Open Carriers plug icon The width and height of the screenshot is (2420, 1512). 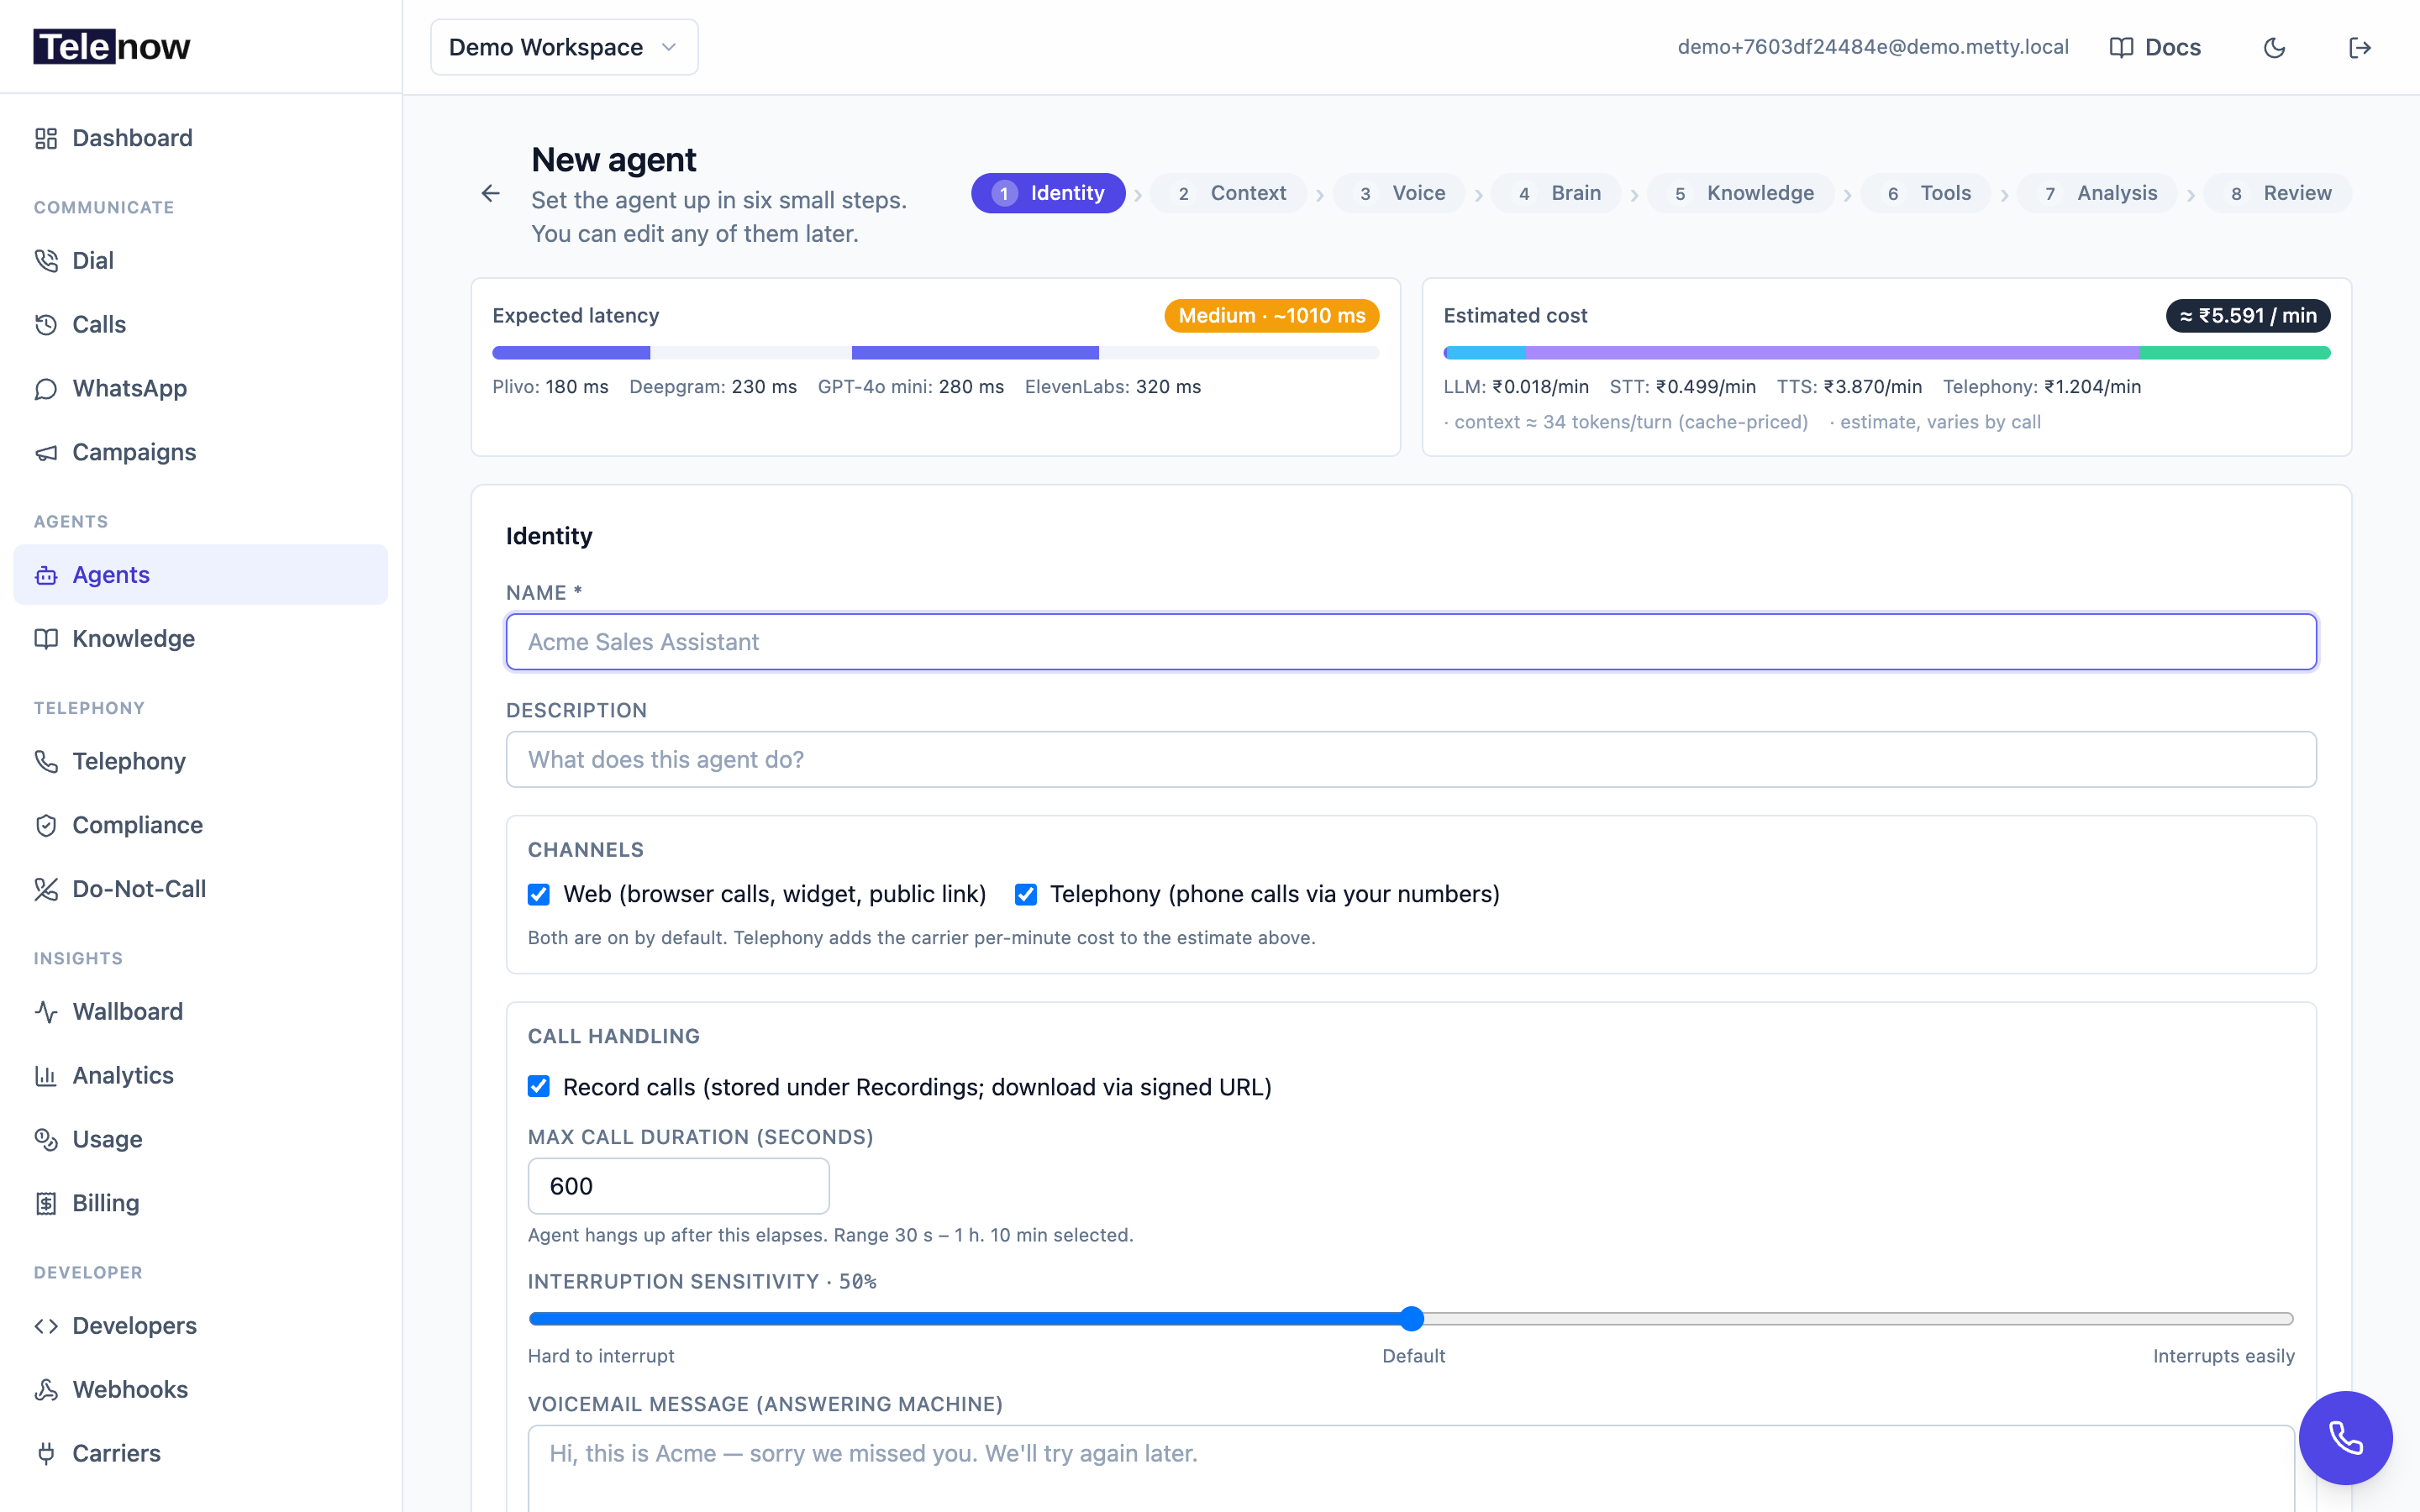pyautogui.click(x=46, y=1454)
